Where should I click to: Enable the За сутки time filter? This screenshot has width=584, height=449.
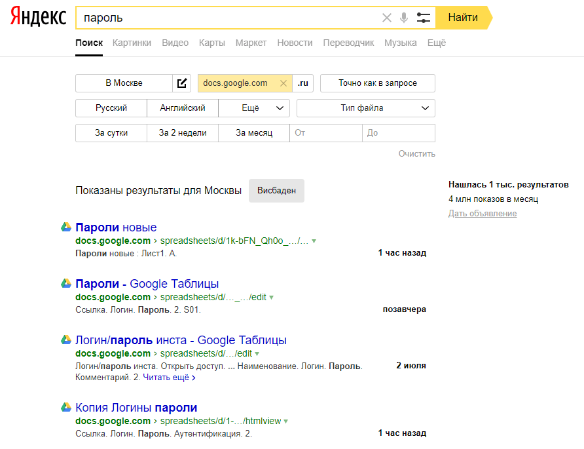point(110,132)
